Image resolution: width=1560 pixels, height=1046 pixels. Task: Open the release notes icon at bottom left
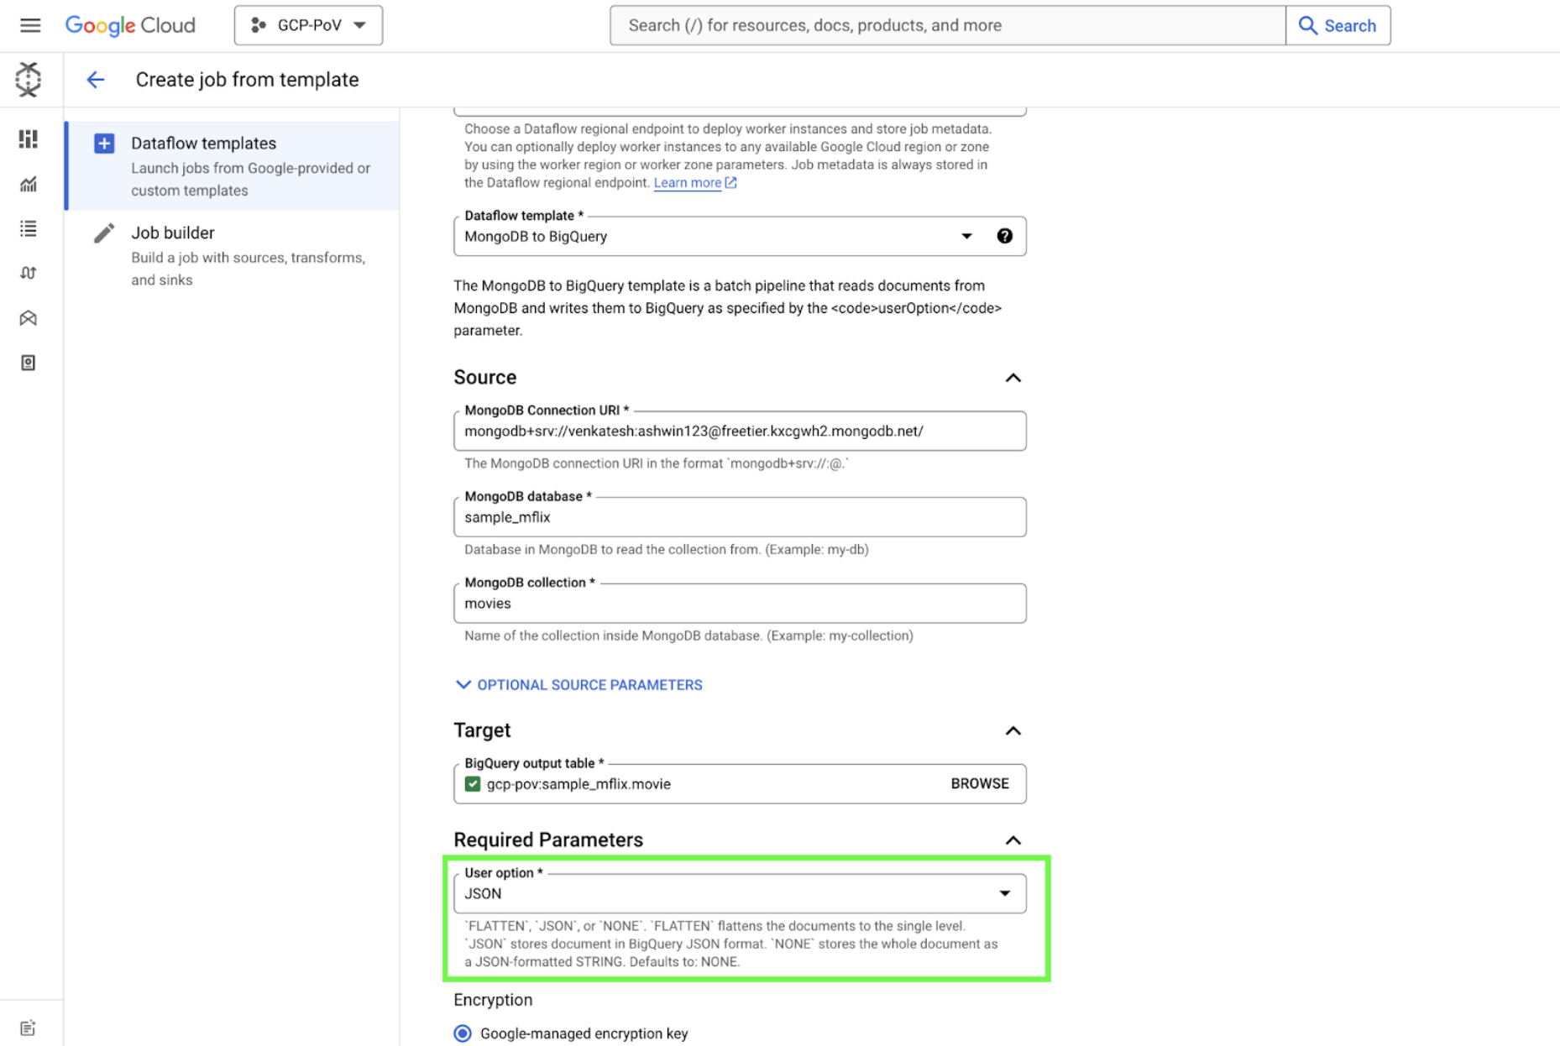point(29,1026)
